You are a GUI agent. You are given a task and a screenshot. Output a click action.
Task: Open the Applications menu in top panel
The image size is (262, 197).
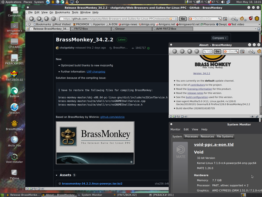(11, 2)
